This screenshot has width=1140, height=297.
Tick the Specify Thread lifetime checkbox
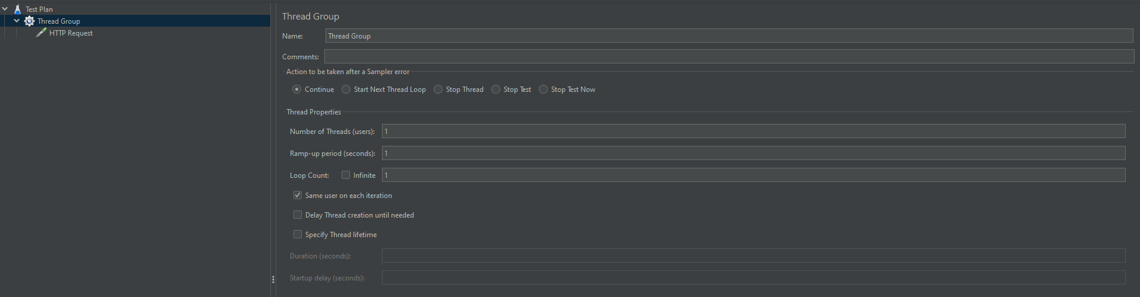[x=298, y=234]
